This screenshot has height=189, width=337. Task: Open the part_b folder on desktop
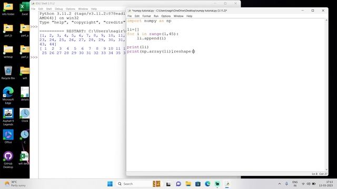click(8, 30)
